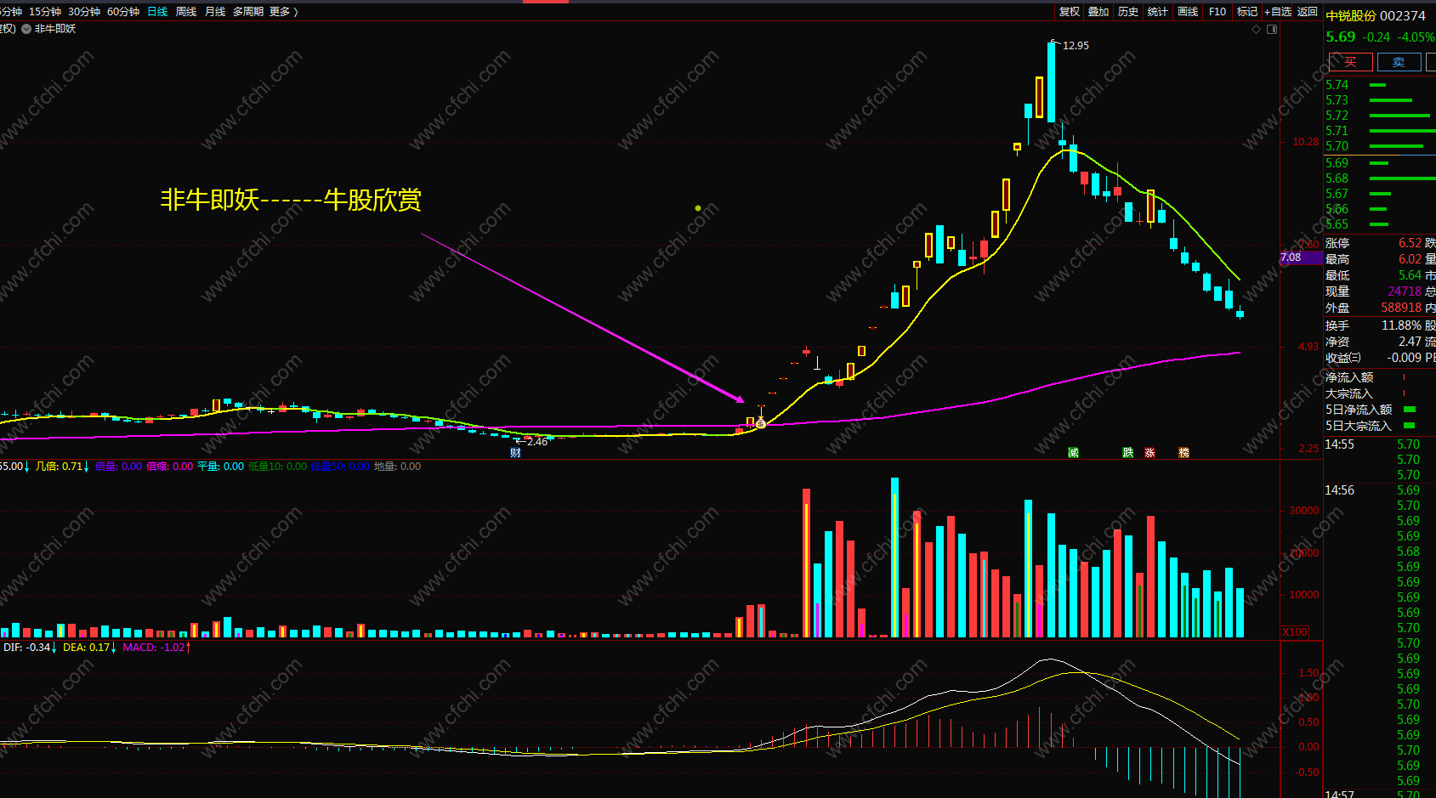The image size is (1436, 798).
Task: Click the 12.95 high price label
Action: pos(1076,46)
